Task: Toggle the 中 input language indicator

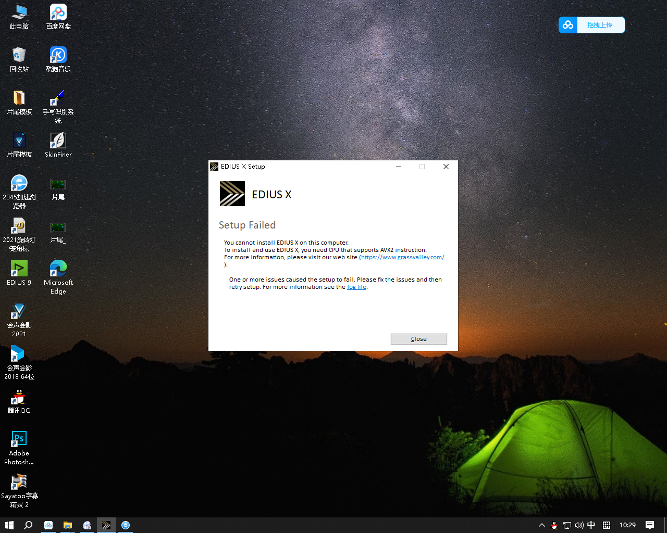Action: tap(591, 525)
